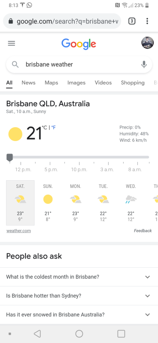Switch to the Images results tab
Viewport: 158px width, 343px height.
click(x=76, y=83)
